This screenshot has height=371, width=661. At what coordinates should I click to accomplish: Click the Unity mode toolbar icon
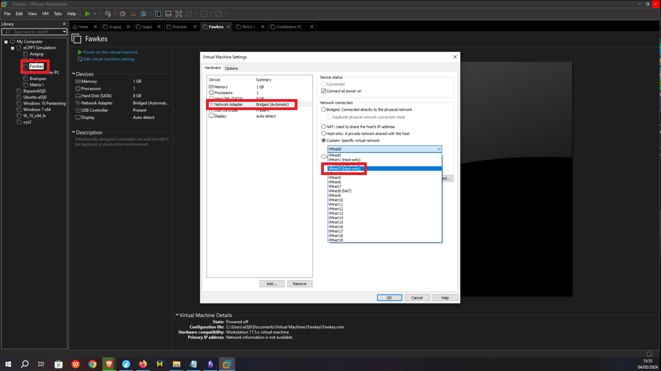(x=189, y=13)
